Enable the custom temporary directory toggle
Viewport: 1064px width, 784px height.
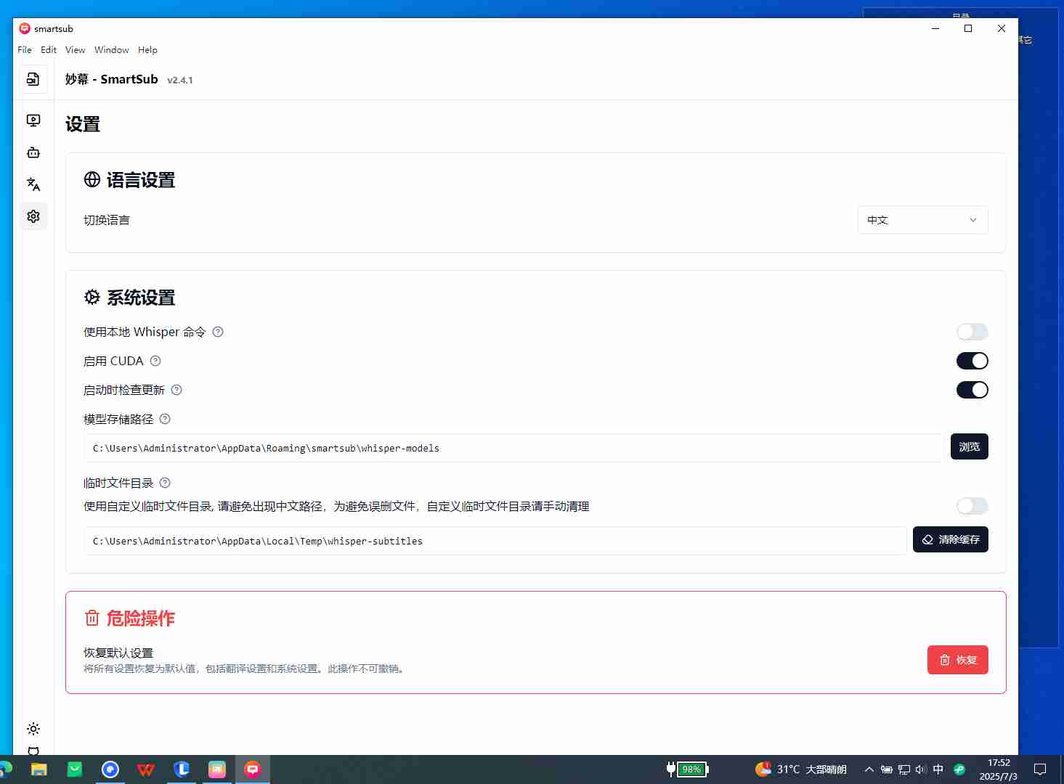[x=972, y=506]
